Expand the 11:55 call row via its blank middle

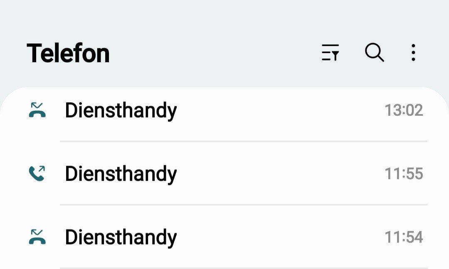point(279,174)
